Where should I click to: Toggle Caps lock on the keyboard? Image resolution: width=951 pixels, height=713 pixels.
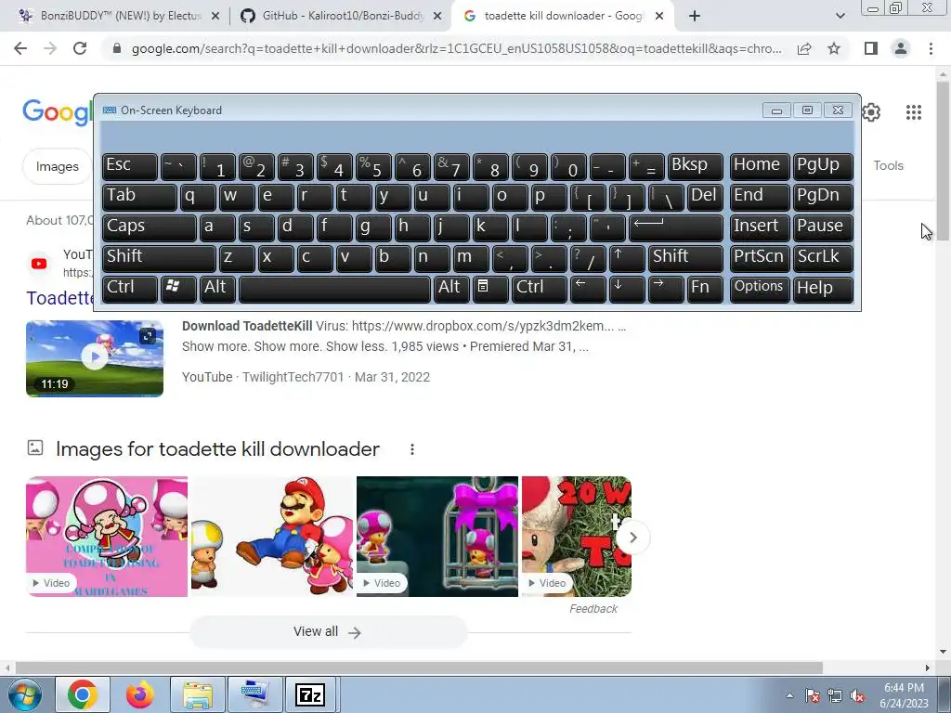tap(150, 227)
